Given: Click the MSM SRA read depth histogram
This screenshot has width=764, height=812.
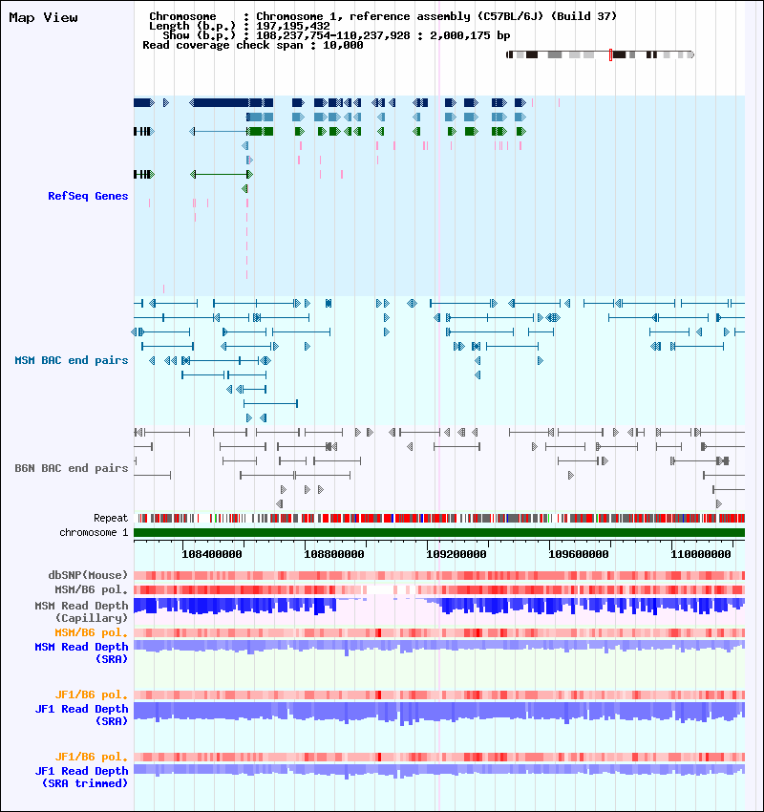Looking at the screenshot, I should click(439, 647).
